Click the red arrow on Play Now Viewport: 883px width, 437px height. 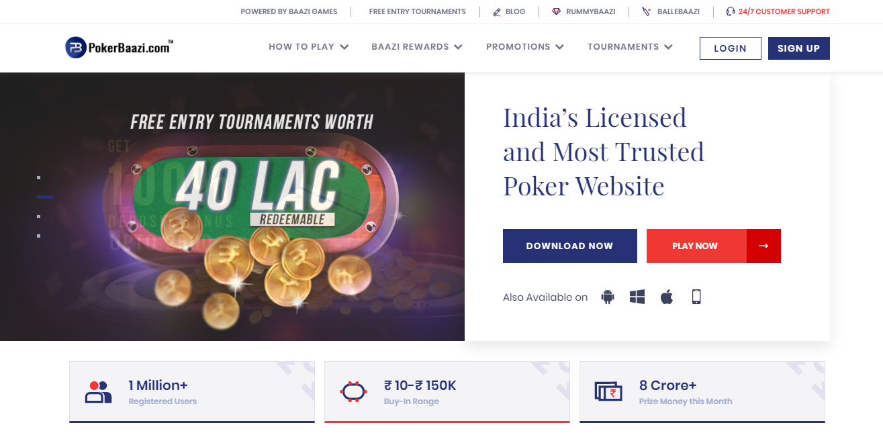coord(763,246)
